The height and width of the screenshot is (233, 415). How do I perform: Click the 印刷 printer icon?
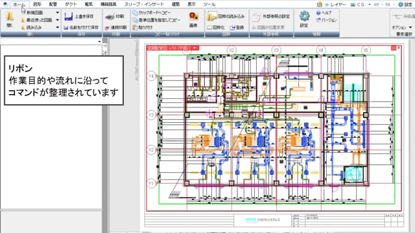(x=110, y=17)
